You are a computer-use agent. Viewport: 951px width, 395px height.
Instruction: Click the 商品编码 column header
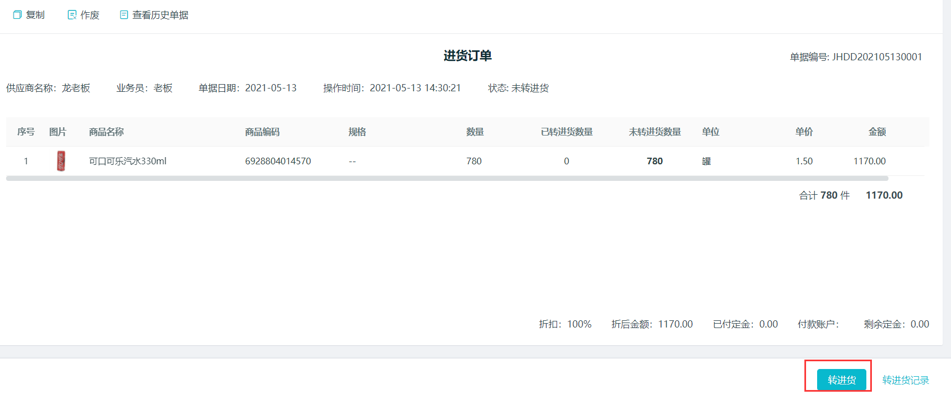pyautogui.click(x=262, y=132)
